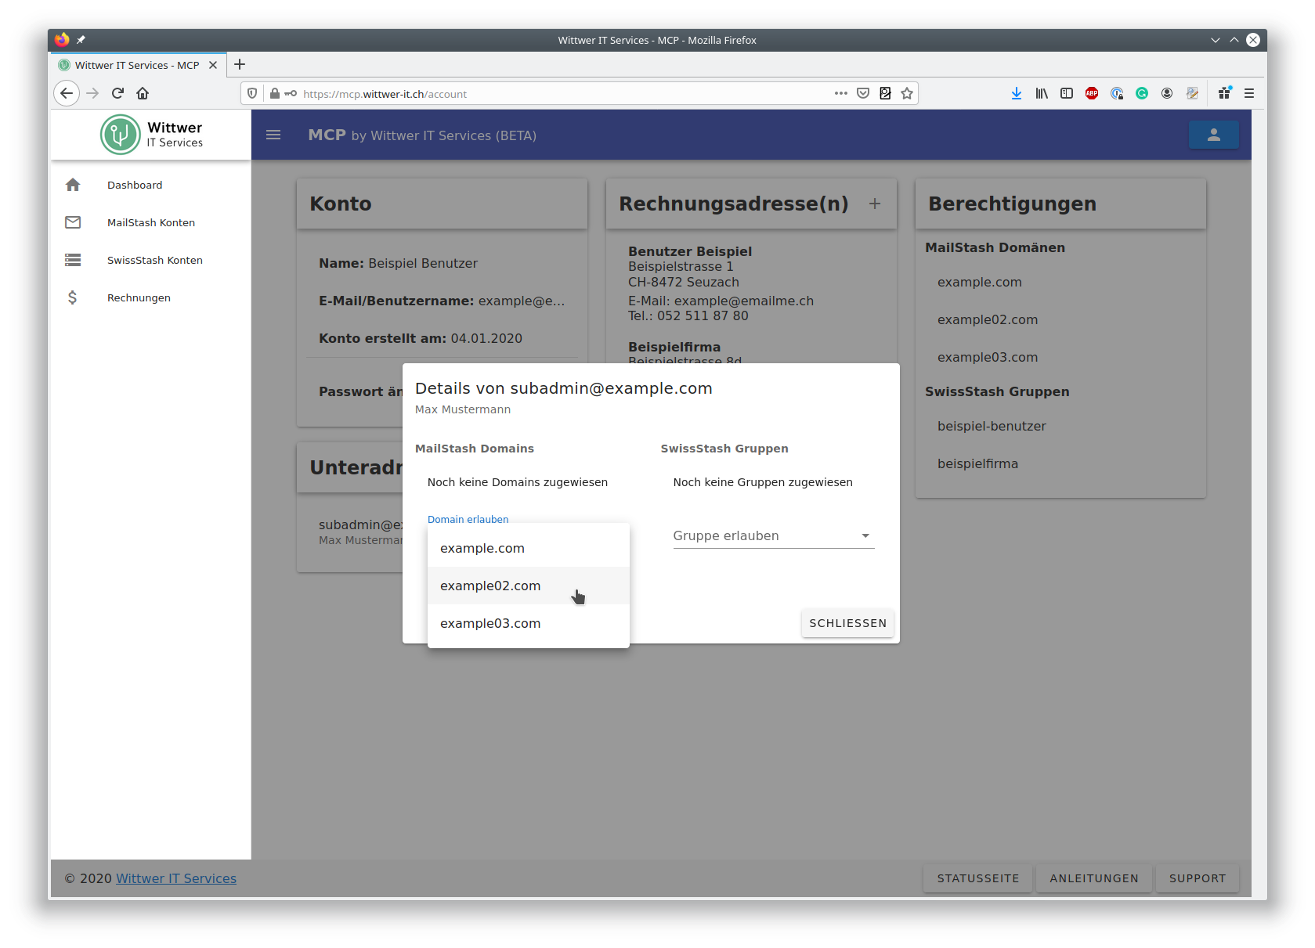Click the Wittwer IT Services browser tab
The image size is (1315, 948).
click(x=138, y=65)
